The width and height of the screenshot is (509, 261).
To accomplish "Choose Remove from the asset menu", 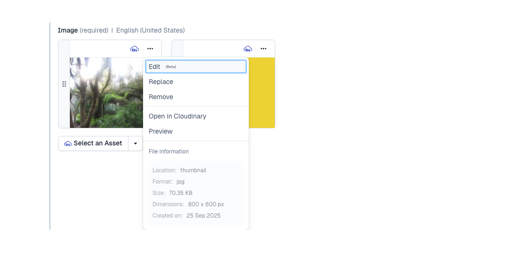I will pos(161,97).
